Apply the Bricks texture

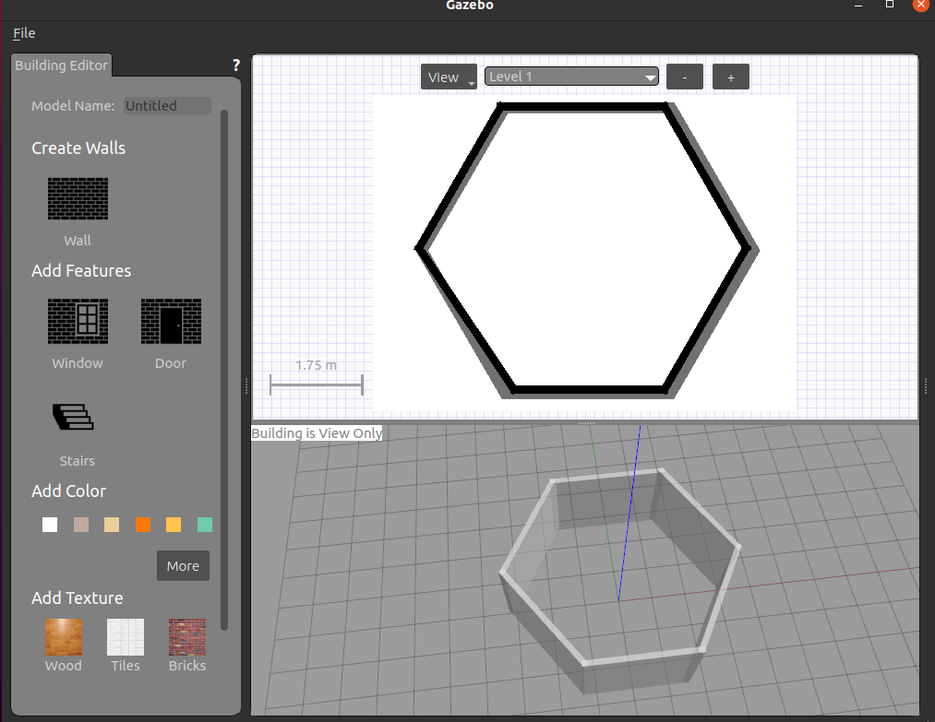pyautogui.click(x=186, y=637)
